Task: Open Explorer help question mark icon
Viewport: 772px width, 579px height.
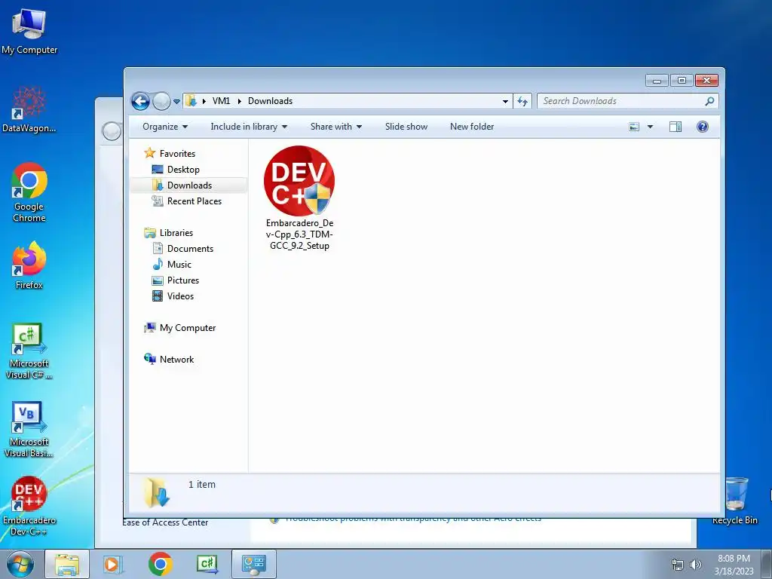Action: click(x=703, y=127)
